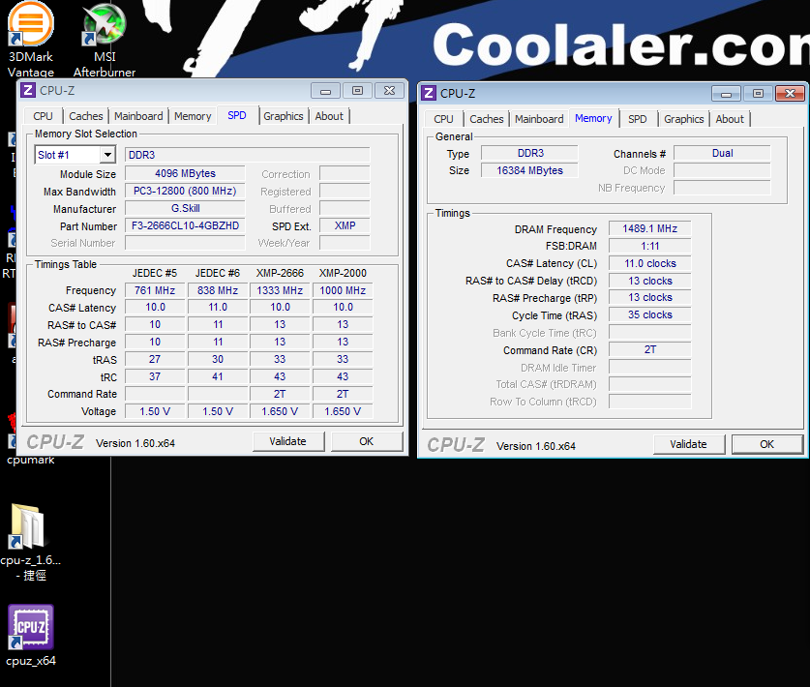Viewport: 810px width, 687px height.
Task: Close the SPD CPU-Z window
Action: point(389,91)
